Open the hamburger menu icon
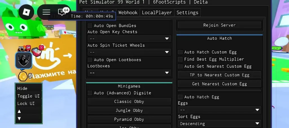289x128 pixels. (x=47, y=12)
